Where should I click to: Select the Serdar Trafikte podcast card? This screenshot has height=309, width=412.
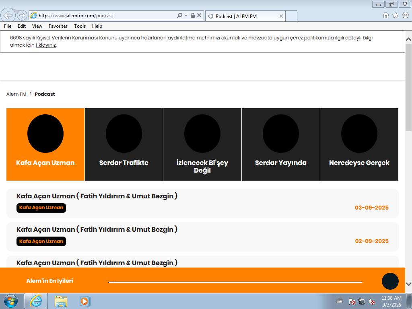[x=124, y=144]
